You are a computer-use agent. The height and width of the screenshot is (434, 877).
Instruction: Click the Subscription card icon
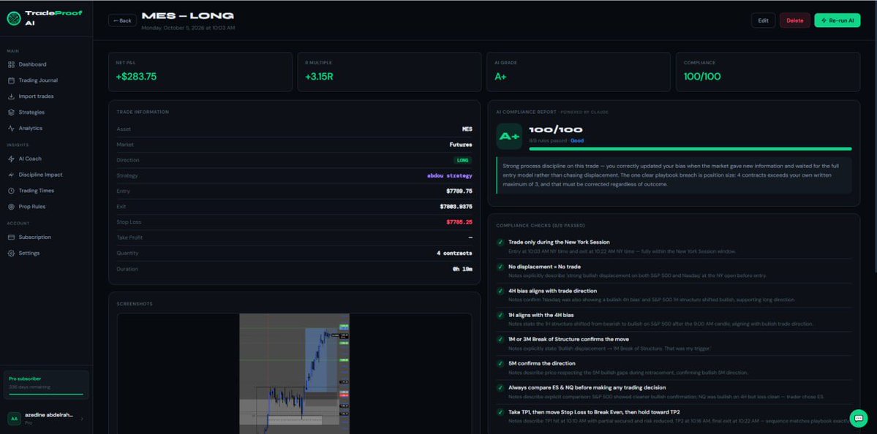point(11,237)
